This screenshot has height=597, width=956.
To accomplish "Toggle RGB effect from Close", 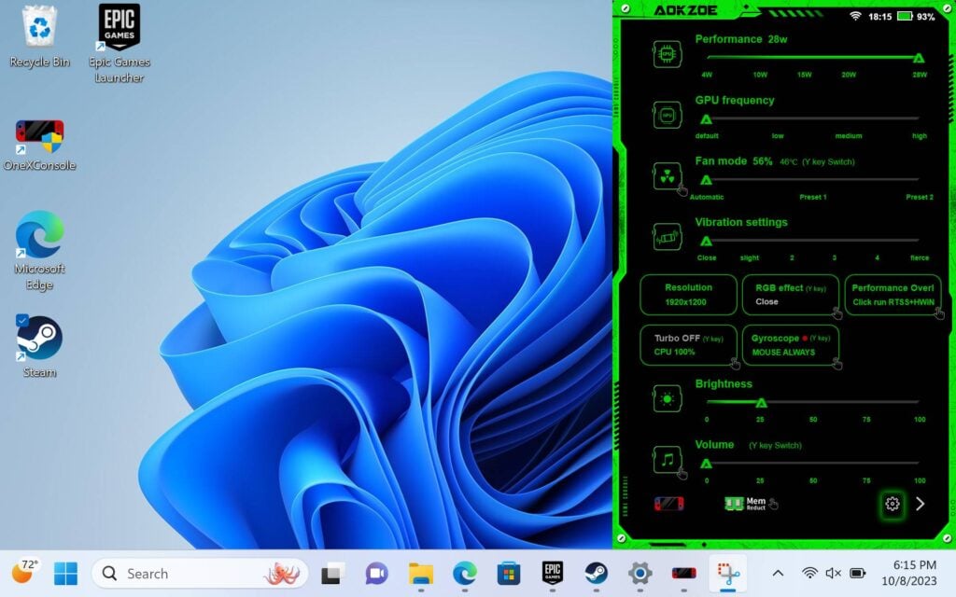I will [789, 294].
